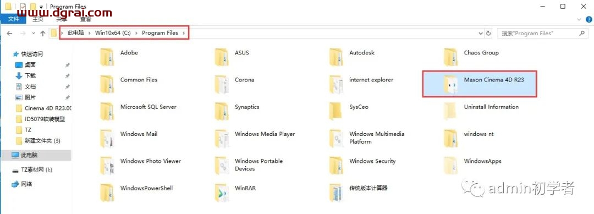Select the WinRAR folder icon
594x214 pixels.
(222, 193)
